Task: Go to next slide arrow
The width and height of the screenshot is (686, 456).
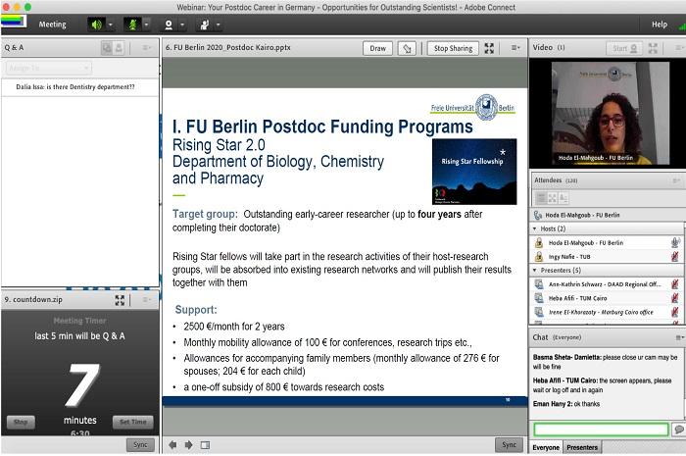Action: coord(188,445)
